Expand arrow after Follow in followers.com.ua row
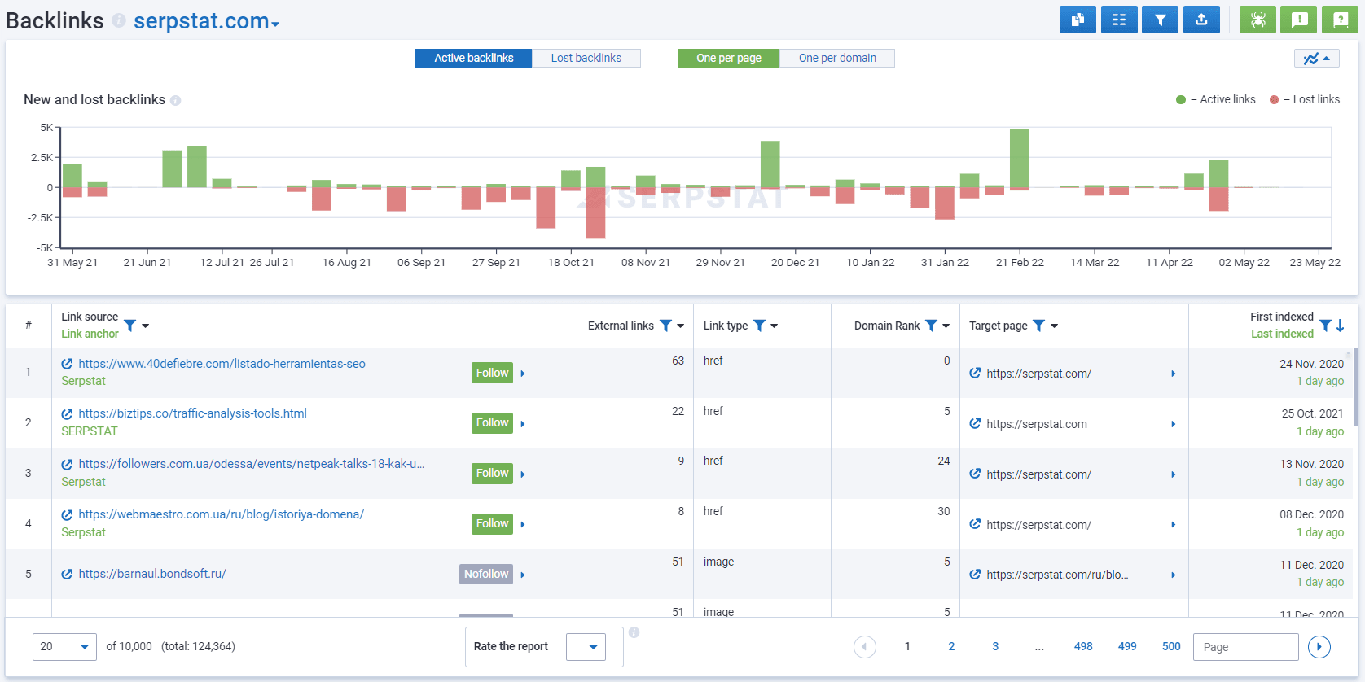 tap(523, 474)
